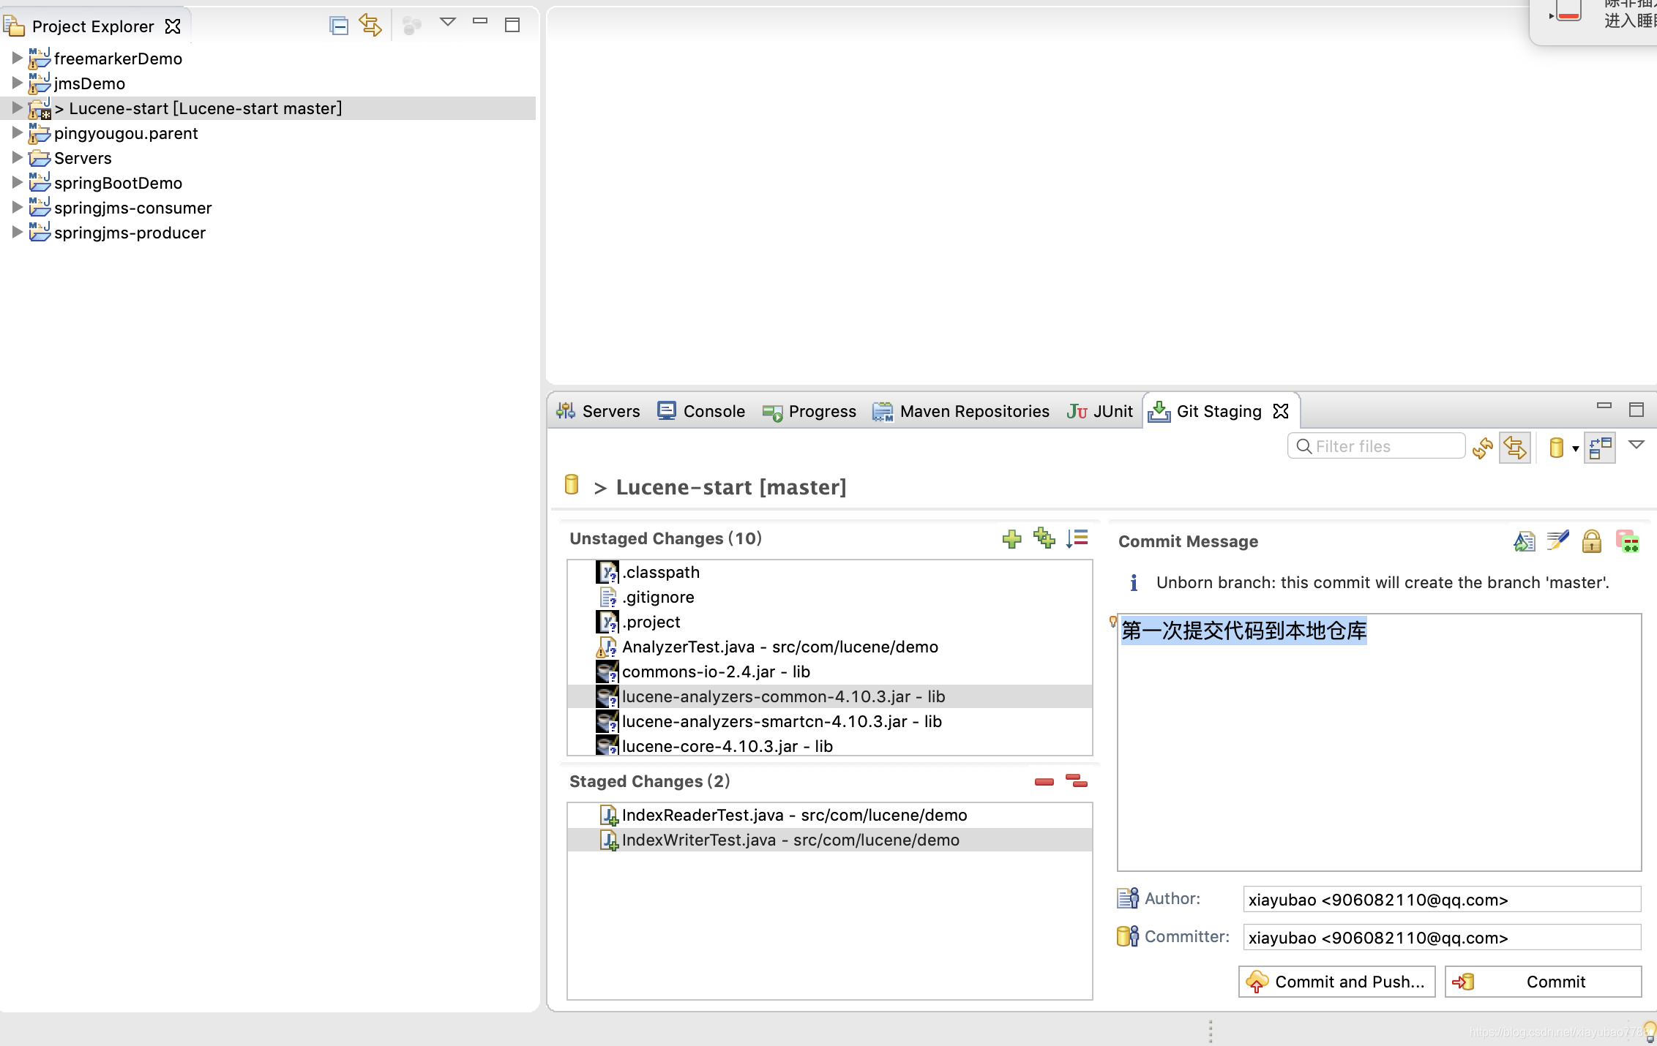The width and height of the screenshot is (1657, 1046).
Task: Click Commit and Push button
Action: pyautogui.click(x=1335, y=981)
